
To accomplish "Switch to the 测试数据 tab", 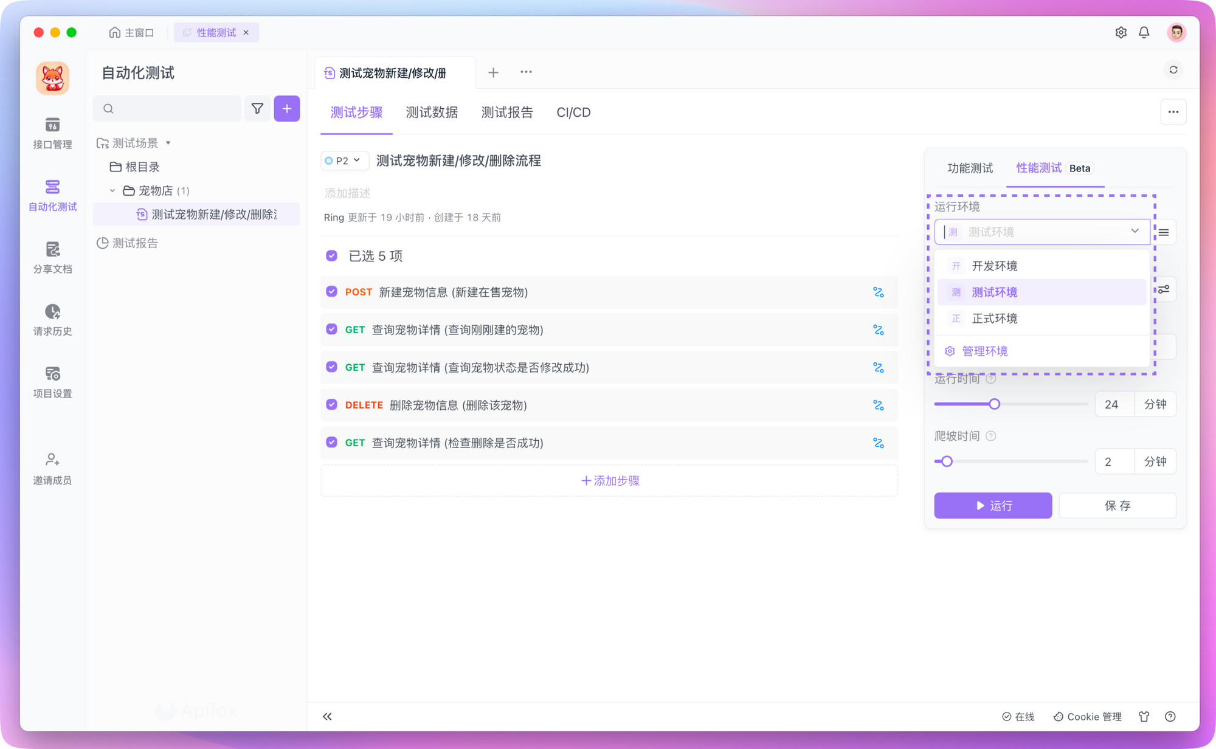I will click(432, 112).
